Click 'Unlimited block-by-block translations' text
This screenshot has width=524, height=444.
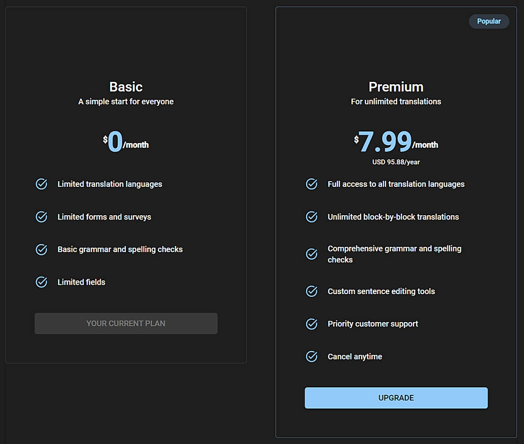393,217
